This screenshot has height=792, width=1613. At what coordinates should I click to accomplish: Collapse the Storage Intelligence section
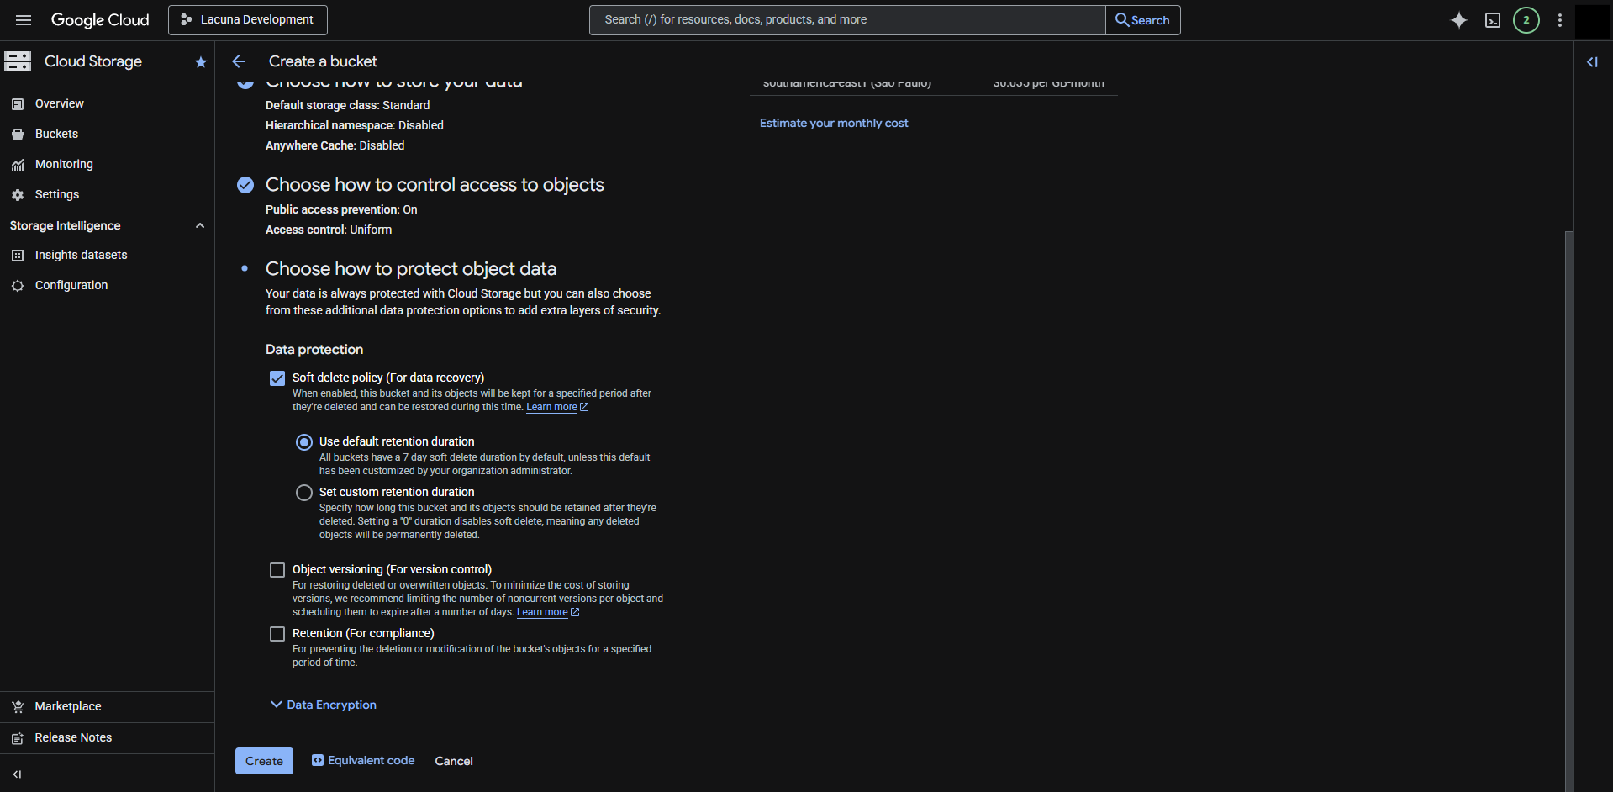pos(199,225)
